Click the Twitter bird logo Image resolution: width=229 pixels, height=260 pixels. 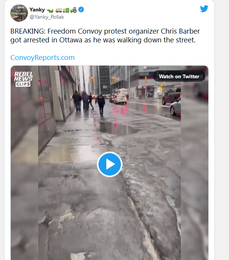point(204,9)
